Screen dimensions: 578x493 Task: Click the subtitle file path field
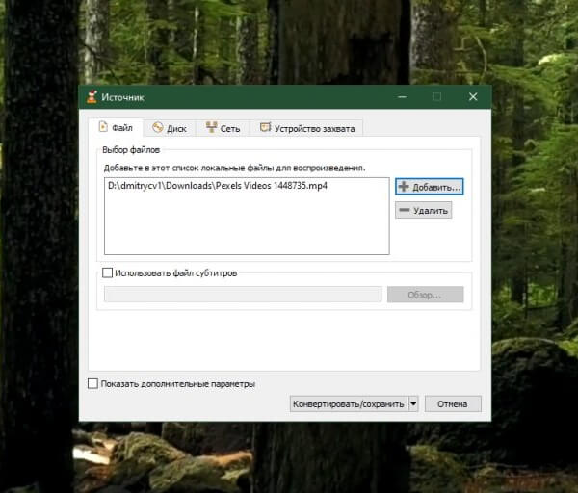pyautogui.click(x=243, y=295)
